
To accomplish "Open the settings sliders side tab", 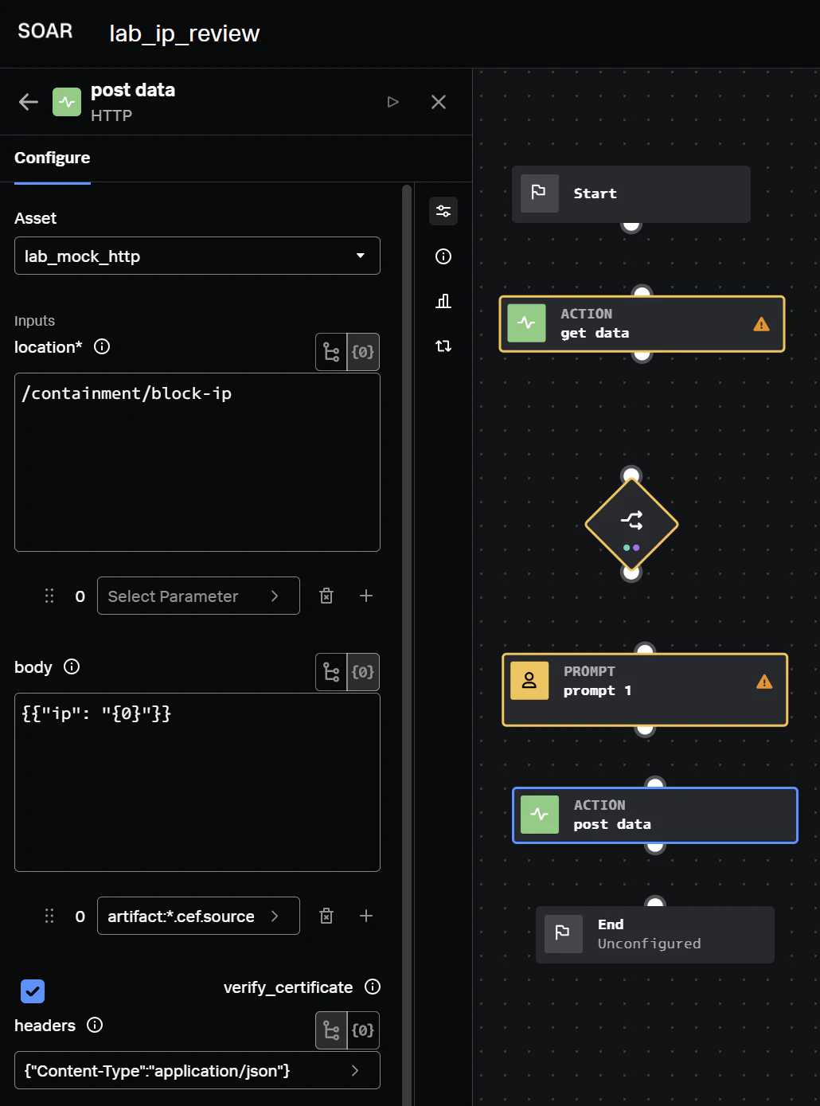I will click(443, 211).
